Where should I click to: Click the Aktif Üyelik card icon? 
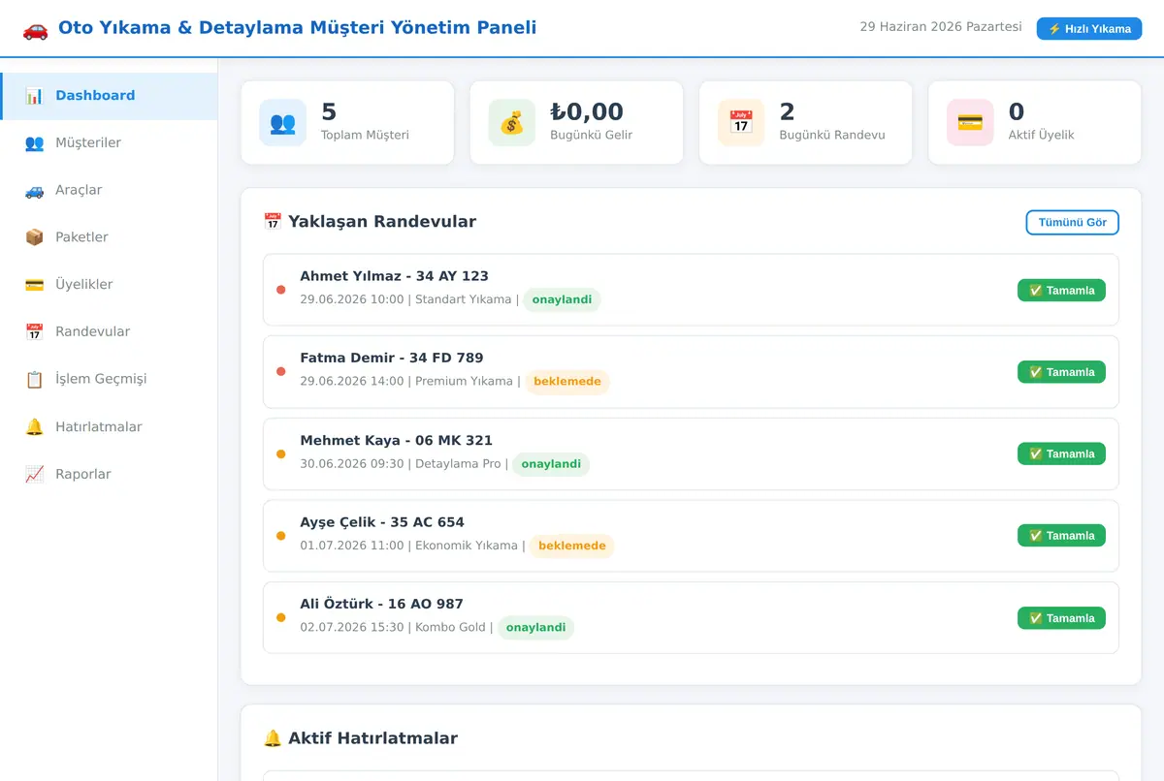coord(970,123)
